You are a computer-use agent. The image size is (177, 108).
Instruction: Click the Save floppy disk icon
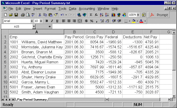click(x=16, y=15)
